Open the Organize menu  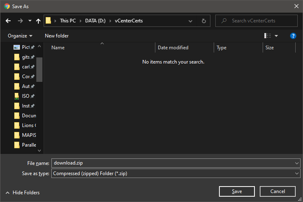tap(20, 36)
